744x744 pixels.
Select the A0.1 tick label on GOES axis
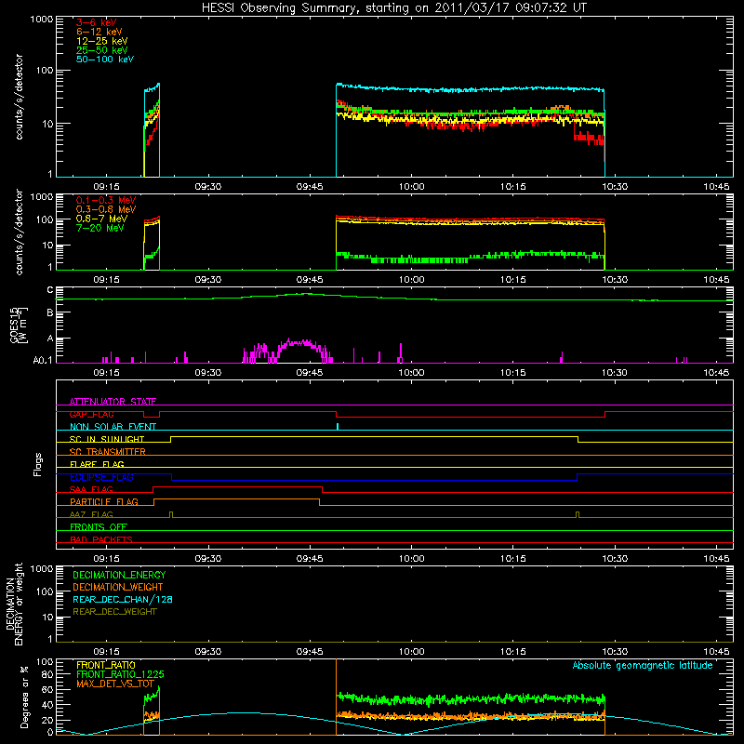[x=43, y=361]
